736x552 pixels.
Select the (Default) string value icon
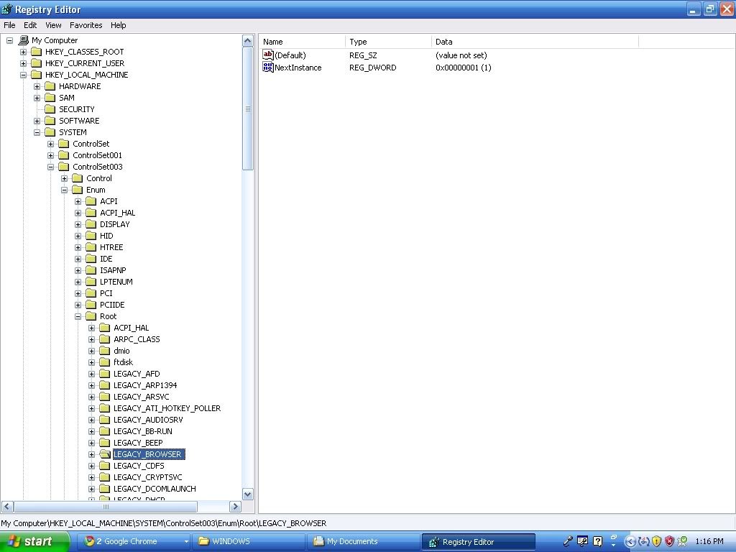click(x=267, y=55)
